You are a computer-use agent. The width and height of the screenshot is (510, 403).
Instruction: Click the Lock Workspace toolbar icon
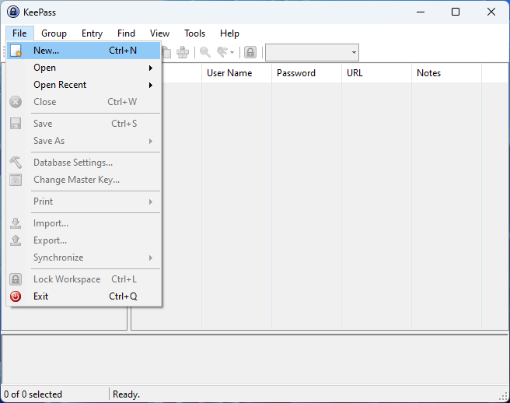coord(250,52)
